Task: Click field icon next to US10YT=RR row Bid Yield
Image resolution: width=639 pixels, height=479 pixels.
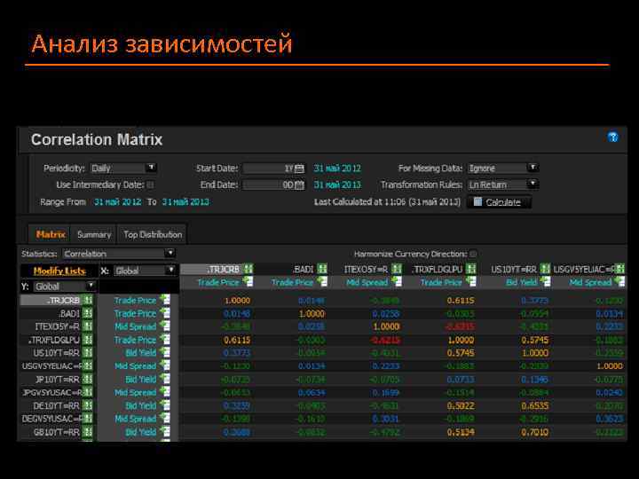Action: tap(165, 352)
